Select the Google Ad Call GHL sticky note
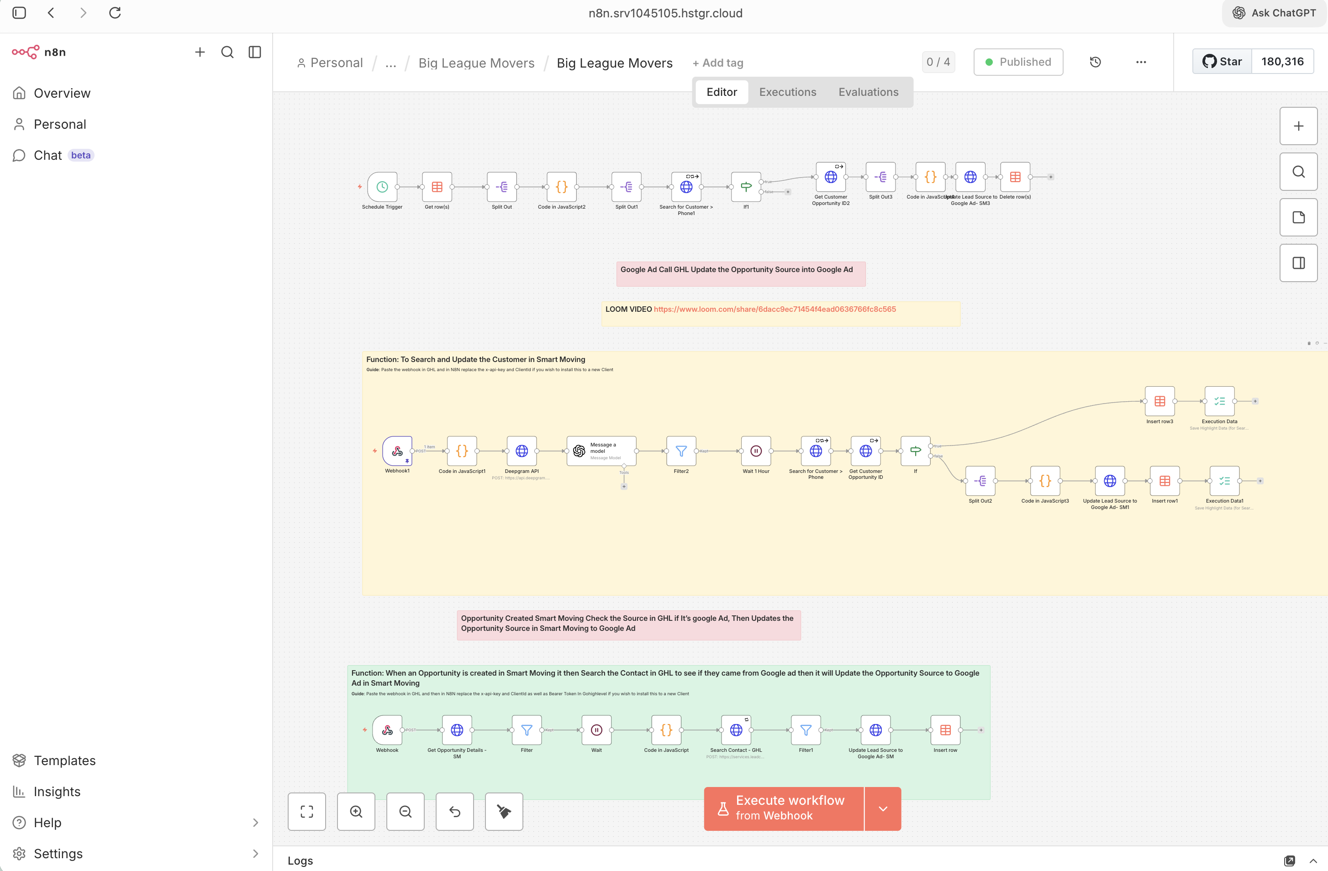This screenshot has height=871, width=1328. point(740,274)
